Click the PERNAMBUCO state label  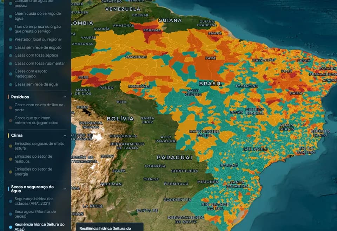pyautogui.click(x=323, y=74)
